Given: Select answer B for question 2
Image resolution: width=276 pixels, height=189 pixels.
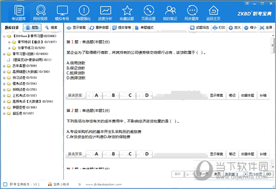Looking at the screenshot, I should coord(111,154).
